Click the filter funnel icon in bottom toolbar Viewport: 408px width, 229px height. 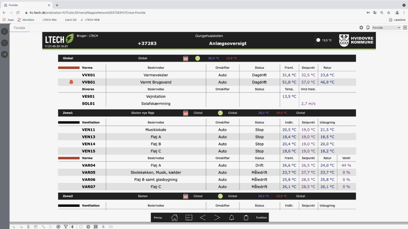click(x=66, y=227)
